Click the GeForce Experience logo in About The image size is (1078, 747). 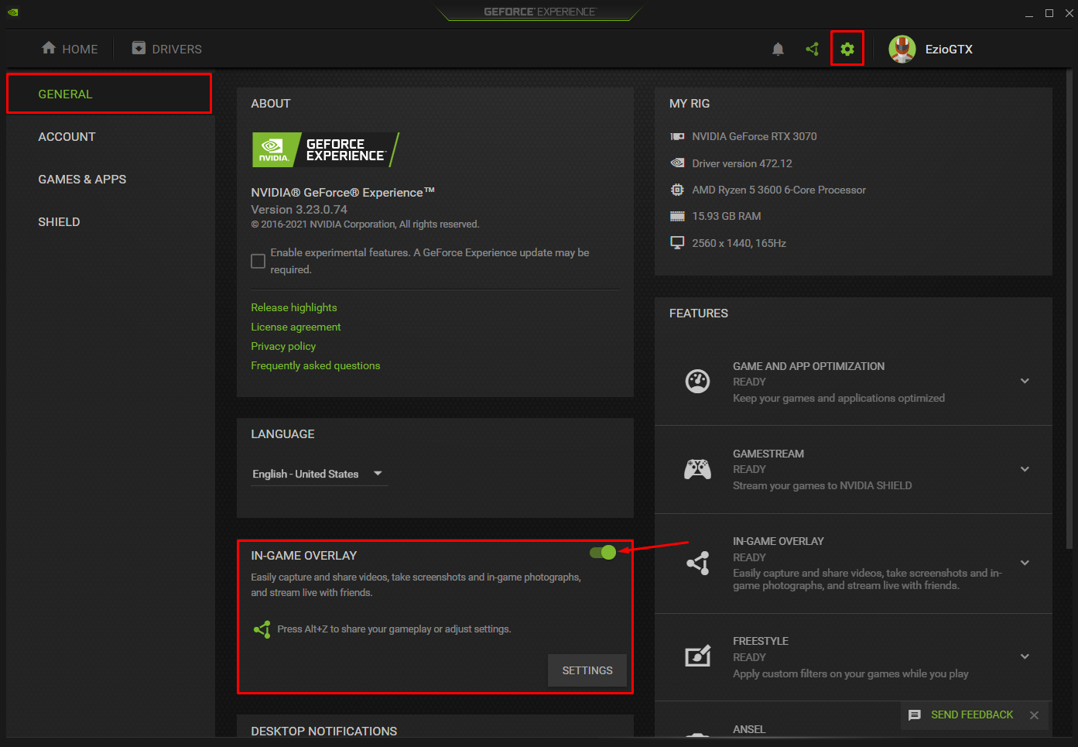click(325, 149)
